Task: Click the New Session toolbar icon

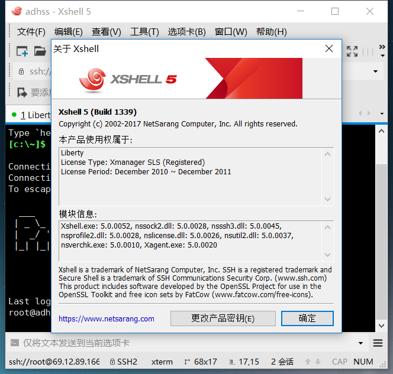Action: coord(22,51)
